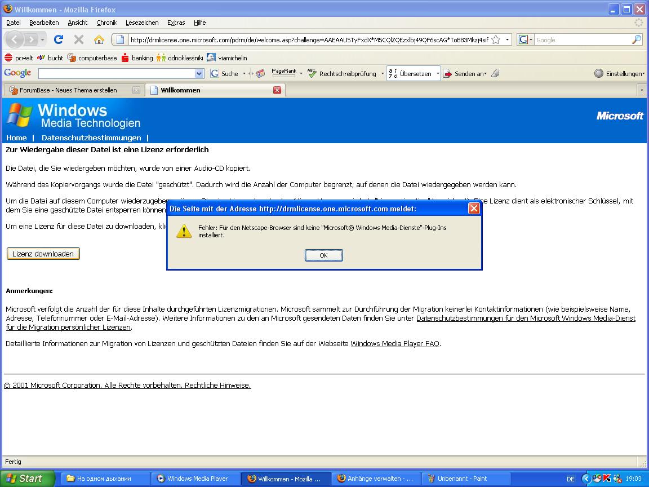Click the bookmark tag icon beside Suche

pos(260,74)
